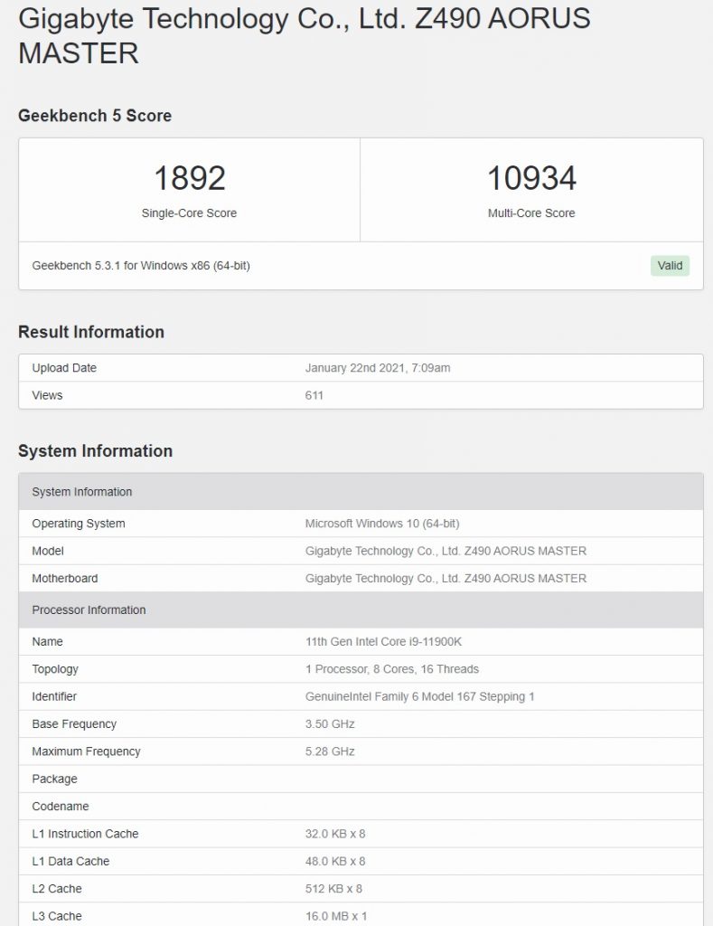
Task: Click 'Geekbench 5.3.1 for Windows x86 (64-bit)' text
Action: pos(141,266)
